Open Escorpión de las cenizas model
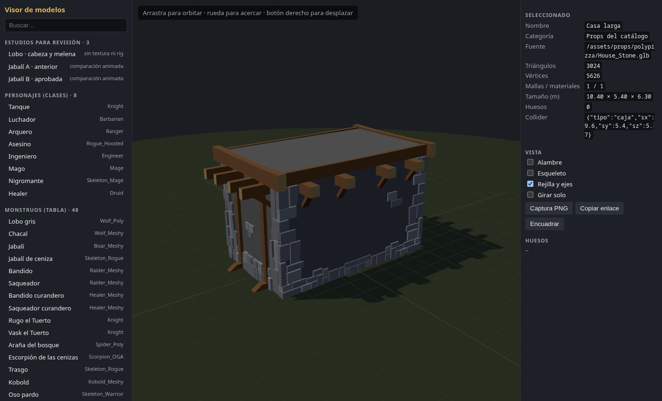This screenshot has height=401, width=662. 66,357
